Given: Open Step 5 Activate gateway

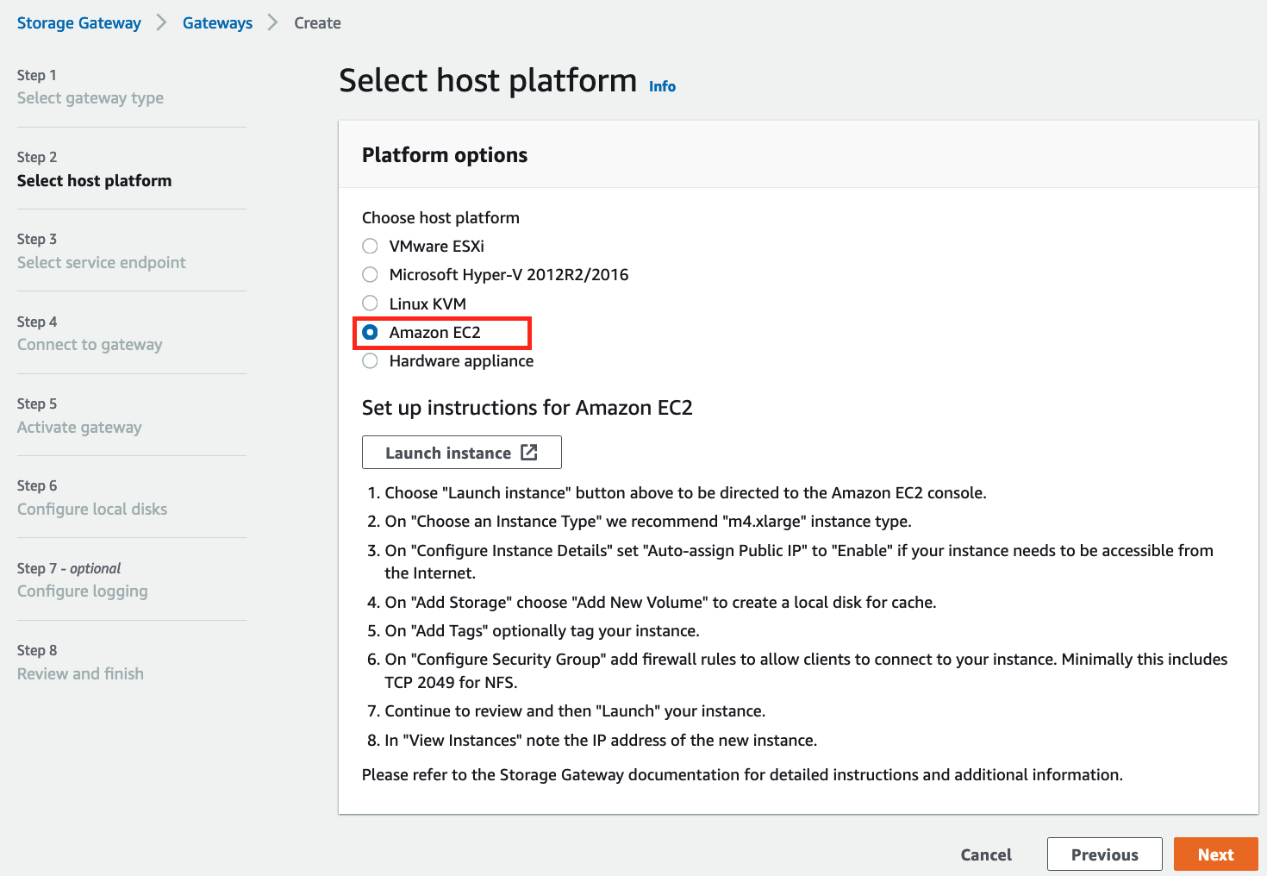Looking at the screenshot, I should [x=79, y=427].
